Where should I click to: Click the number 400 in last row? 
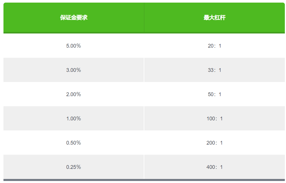[210, 167]
